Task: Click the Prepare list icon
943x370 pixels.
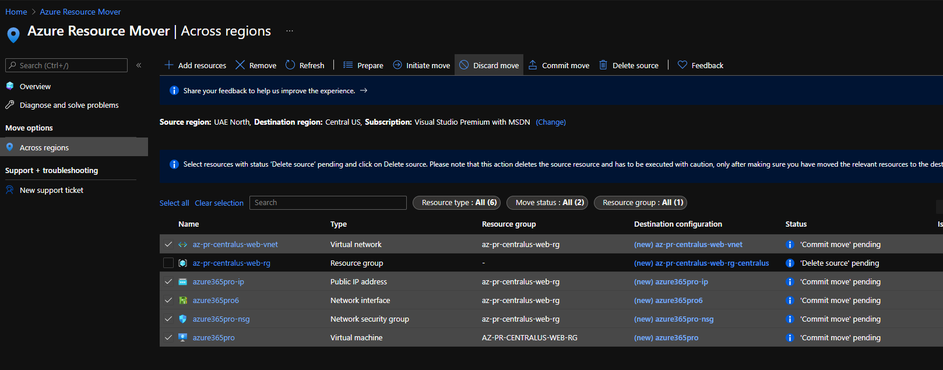Action: pos(348,65)
